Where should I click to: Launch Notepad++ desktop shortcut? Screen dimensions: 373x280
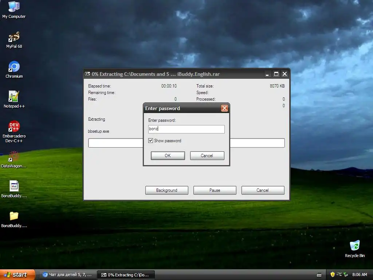14,99
